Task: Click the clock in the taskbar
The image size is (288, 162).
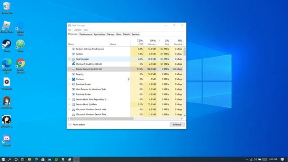Action: (273, 159)
